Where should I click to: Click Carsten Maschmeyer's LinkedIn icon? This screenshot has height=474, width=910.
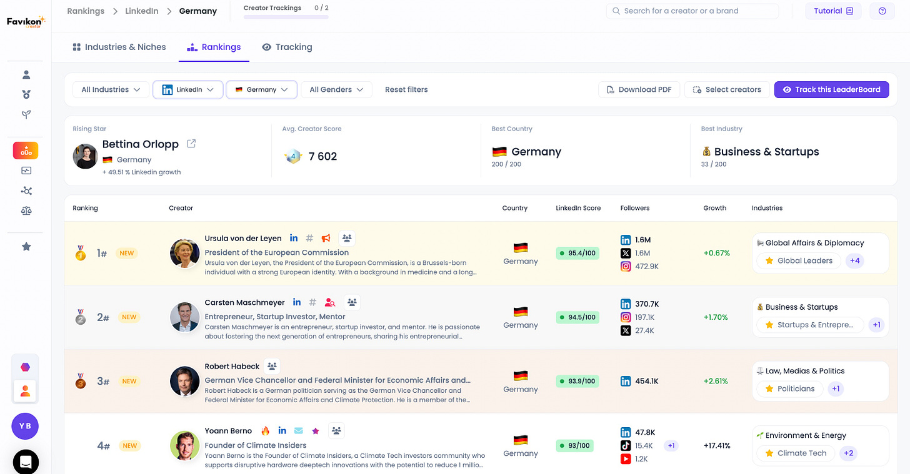297,302
